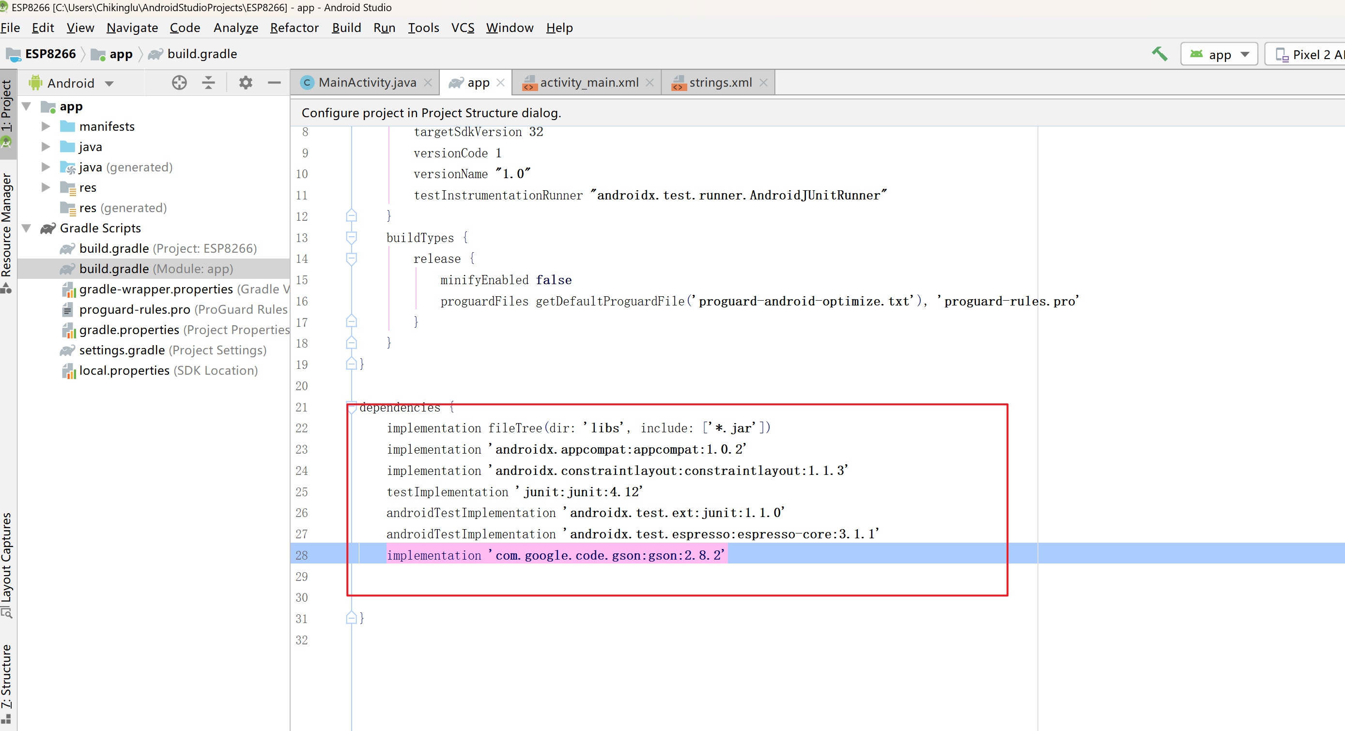The height and width of the screenshot is (731, 1345).
Task: Expand the manifests folder
Action: (x=46, y=126)
